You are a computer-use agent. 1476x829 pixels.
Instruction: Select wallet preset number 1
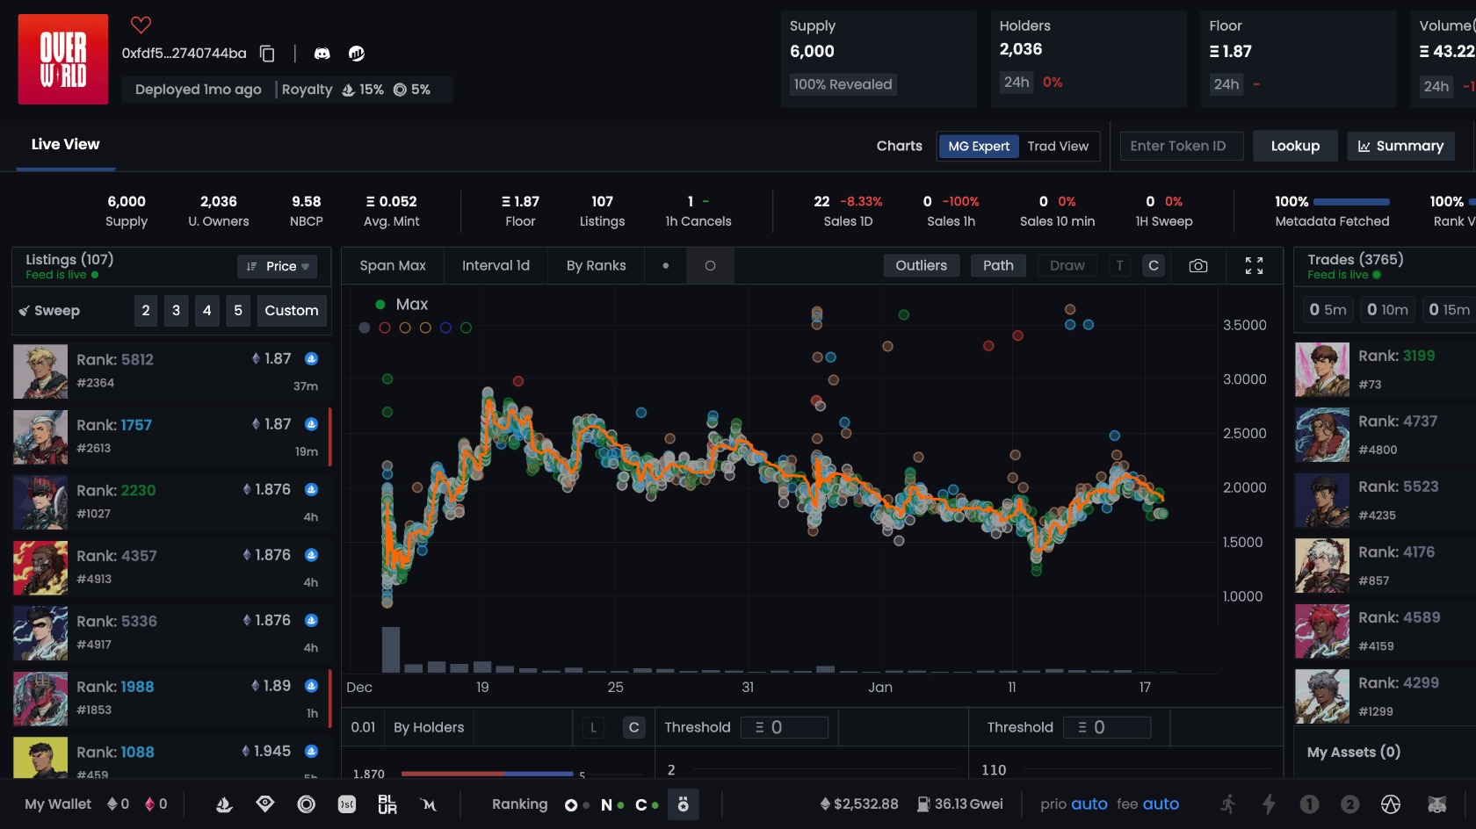tap(1309, 804)
